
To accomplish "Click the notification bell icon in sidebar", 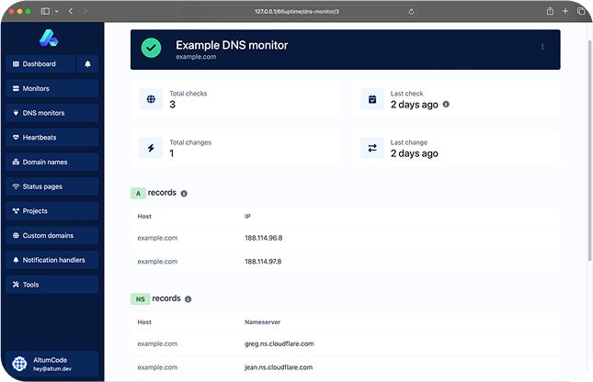I will pyautogui.click(x=88, y=64).
